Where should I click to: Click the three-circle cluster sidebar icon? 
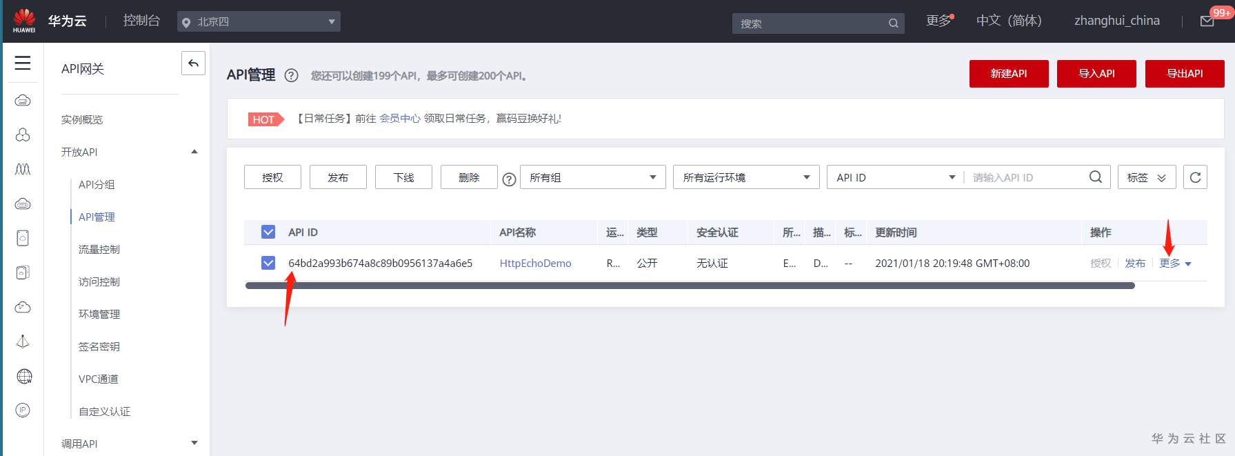click(x=23, y=135)
